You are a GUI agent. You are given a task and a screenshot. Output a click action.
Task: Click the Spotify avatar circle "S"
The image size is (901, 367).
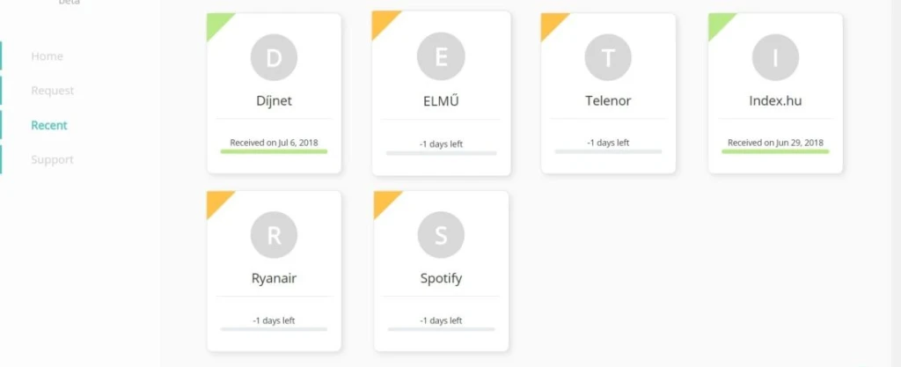(441, 236)
